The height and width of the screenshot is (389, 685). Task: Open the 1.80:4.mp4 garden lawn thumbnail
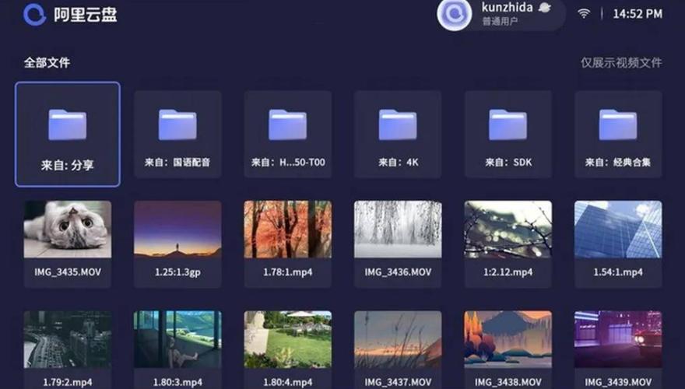(x=287, y=339)
